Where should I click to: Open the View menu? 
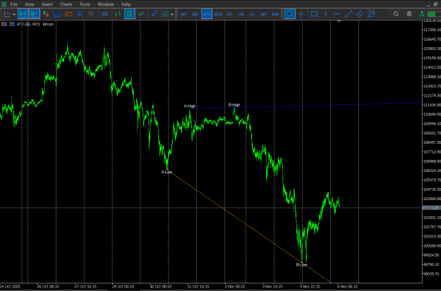[x=30, y=4]
